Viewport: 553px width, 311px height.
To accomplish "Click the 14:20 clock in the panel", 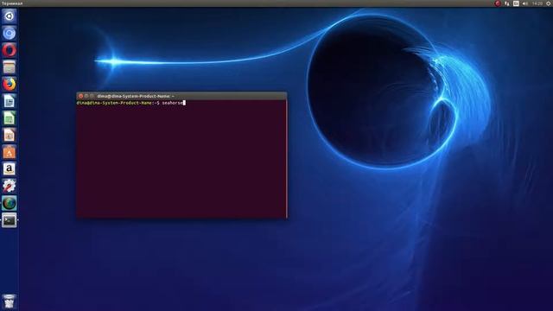I will point(537,3).
